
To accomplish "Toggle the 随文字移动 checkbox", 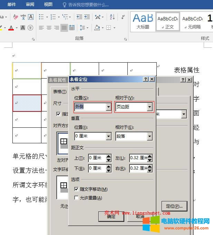I will pos(76,189).
